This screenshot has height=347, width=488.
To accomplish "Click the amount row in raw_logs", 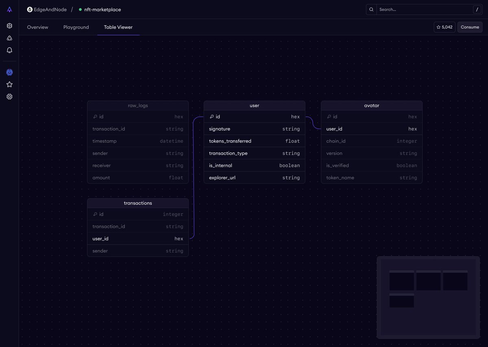I will point(138,178).
